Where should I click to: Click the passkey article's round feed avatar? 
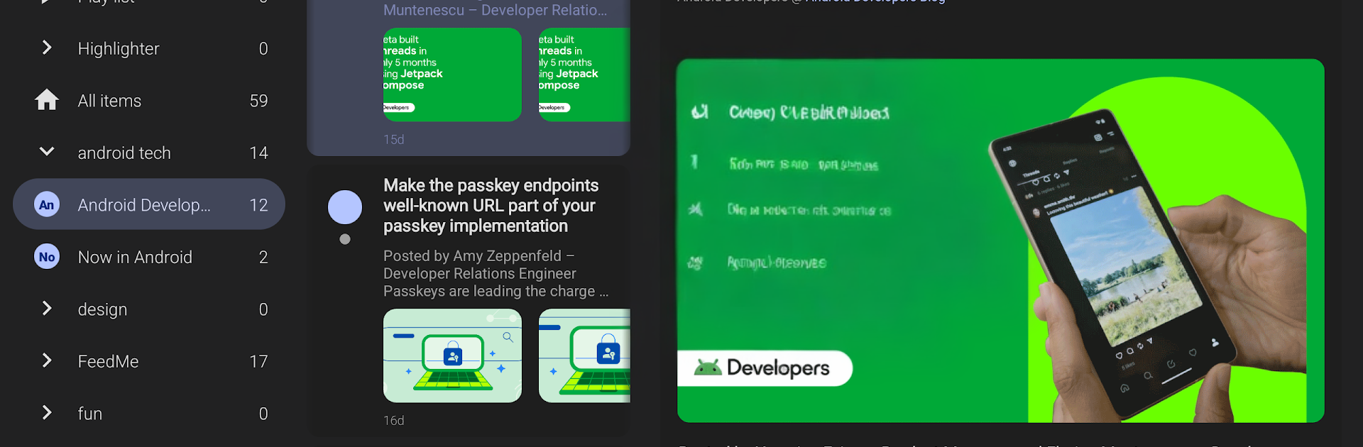[345, 207]
